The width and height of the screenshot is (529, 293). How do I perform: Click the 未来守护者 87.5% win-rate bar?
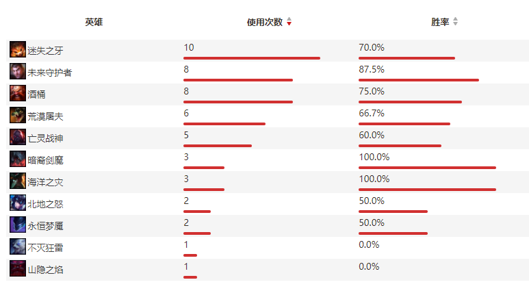(x=418, y=80)
